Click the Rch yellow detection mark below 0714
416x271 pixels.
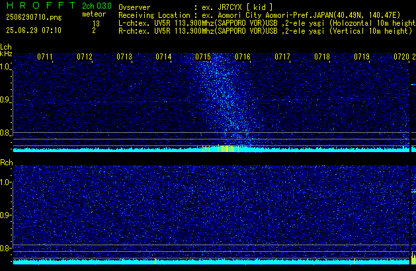pos(155,261)
